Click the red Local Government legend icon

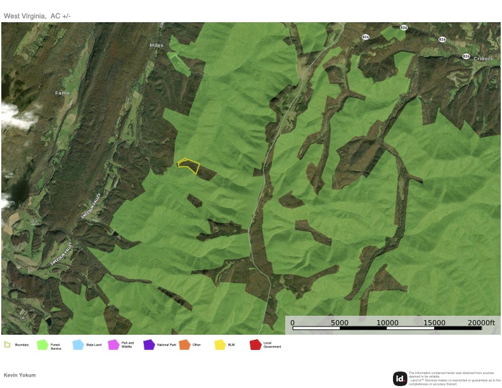pyautogui.click(x=255, y=345)
